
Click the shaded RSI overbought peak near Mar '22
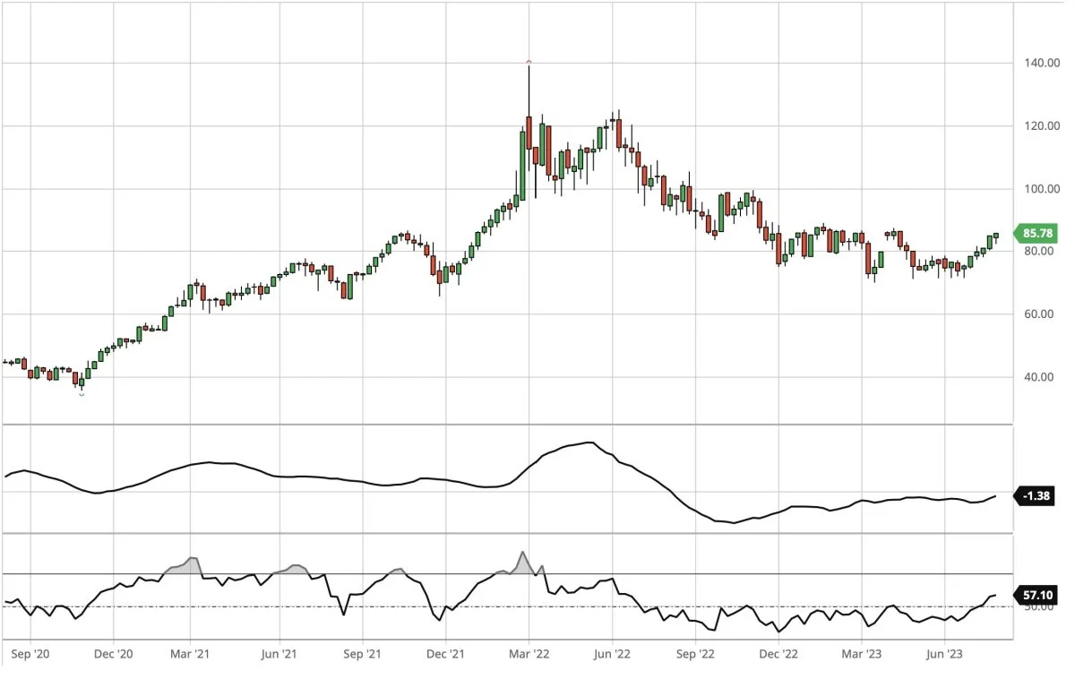coord(523,564)
